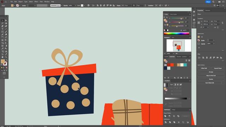Viewport: 226px width, 127px height.
Task: Open Start Global Edit options arrow
Action: pos(223,83)
